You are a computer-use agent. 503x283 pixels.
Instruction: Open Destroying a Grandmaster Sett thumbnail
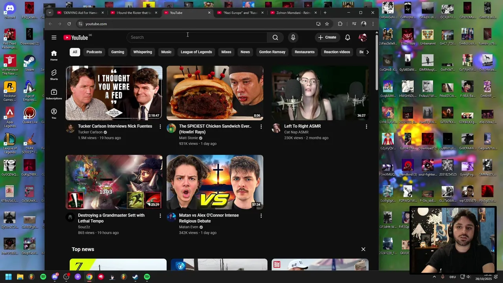[114, 182]
